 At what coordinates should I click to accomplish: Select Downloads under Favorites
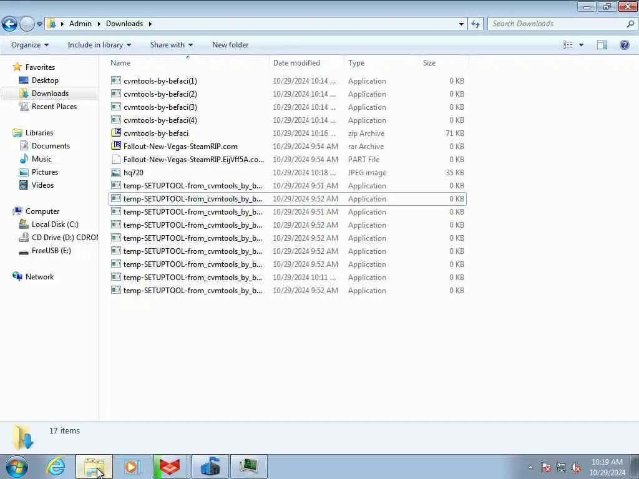50,94
